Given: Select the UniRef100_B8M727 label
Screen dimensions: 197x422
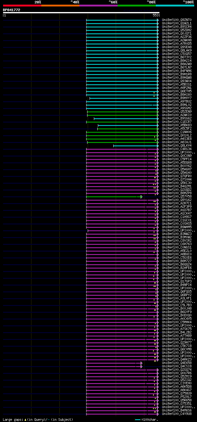Looking at the screenshot, I should [x=177, y=261].
